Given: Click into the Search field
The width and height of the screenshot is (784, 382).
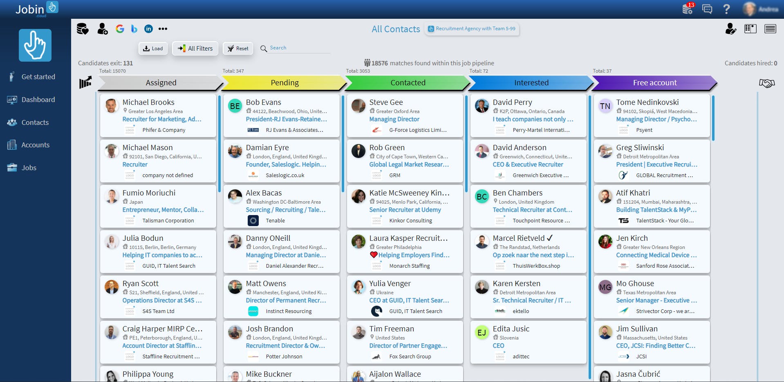Looking at the screenshot, I should [x=300, y=48].
